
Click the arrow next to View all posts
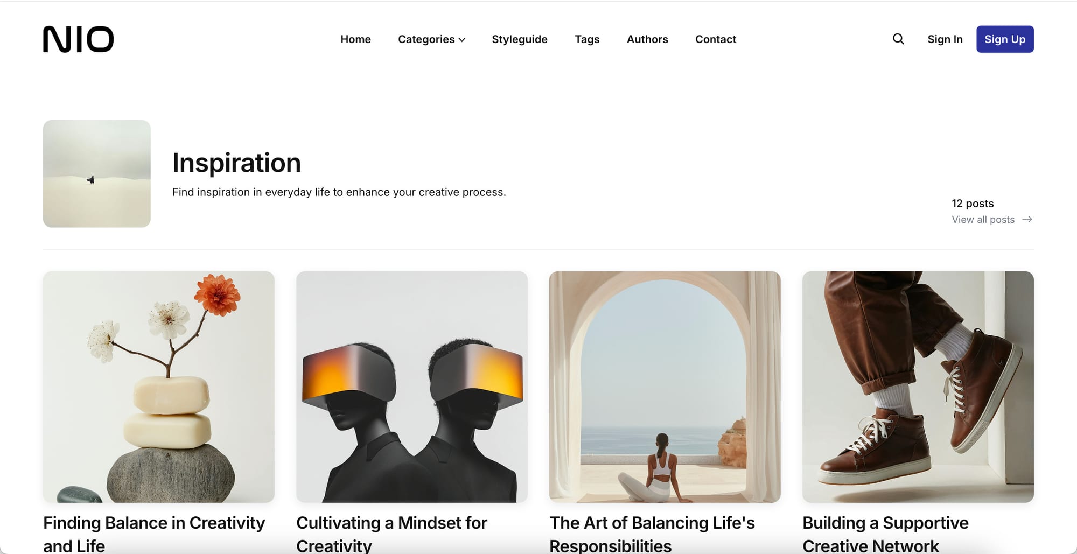point(1027,219)
